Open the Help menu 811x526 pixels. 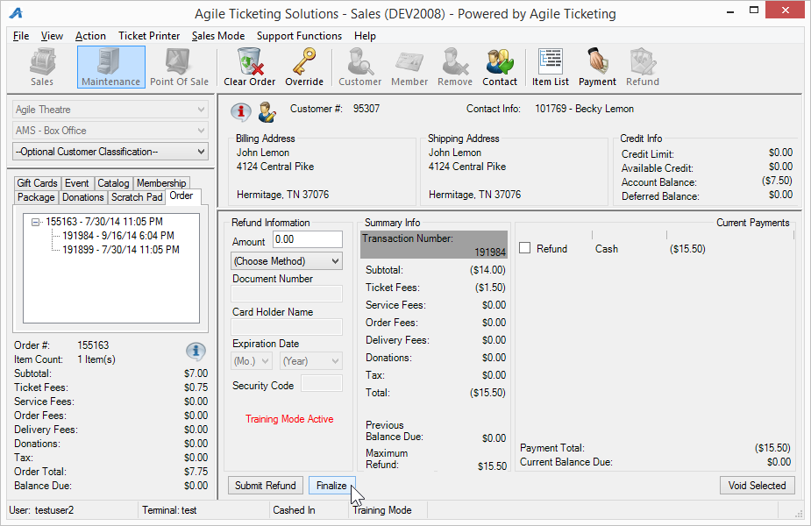[365, 36]
